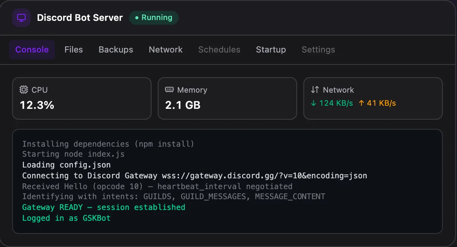Image resolution: width=457 pixels, height=247 pixels.
Task: Click the Memory card label
Action: point(192,90)
